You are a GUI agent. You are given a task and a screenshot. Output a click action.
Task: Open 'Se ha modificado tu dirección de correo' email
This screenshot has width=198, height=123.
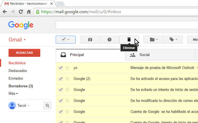click(164, 100)
